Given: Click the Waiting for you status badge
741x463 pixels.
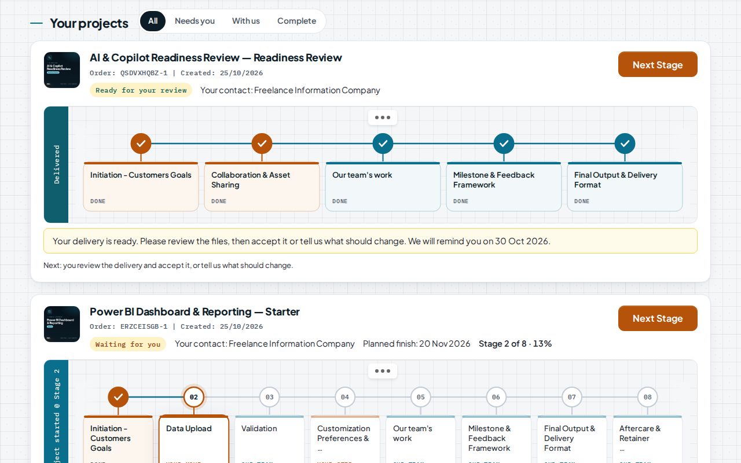Looking at the screenshot, I should [x=128, y=344].
